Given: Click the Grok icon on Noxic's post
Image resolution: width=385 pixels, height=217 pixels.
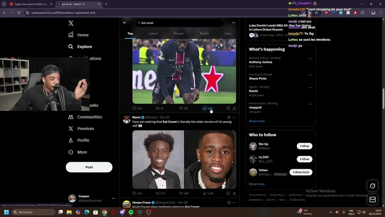Looking at the screenshot, I should [x=229, y=118].
